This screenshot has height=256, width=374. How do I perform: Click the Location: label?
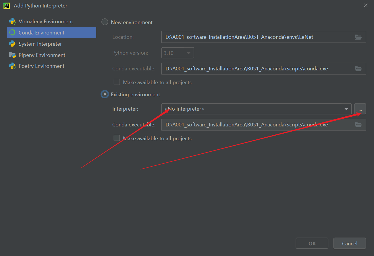point(123,37)
